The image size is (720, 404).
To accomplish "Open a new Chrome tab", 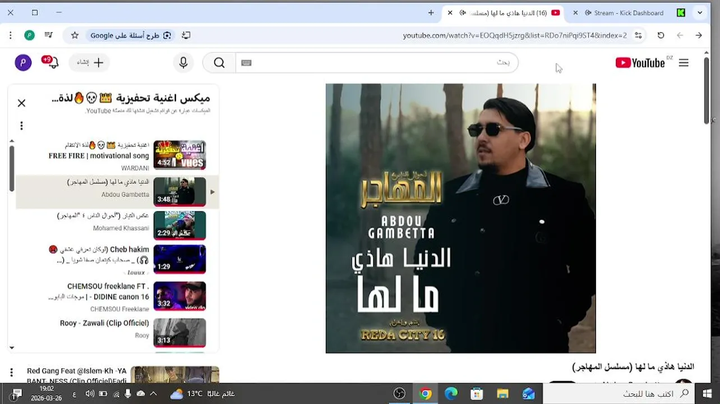I will click(x=431, y=13).
